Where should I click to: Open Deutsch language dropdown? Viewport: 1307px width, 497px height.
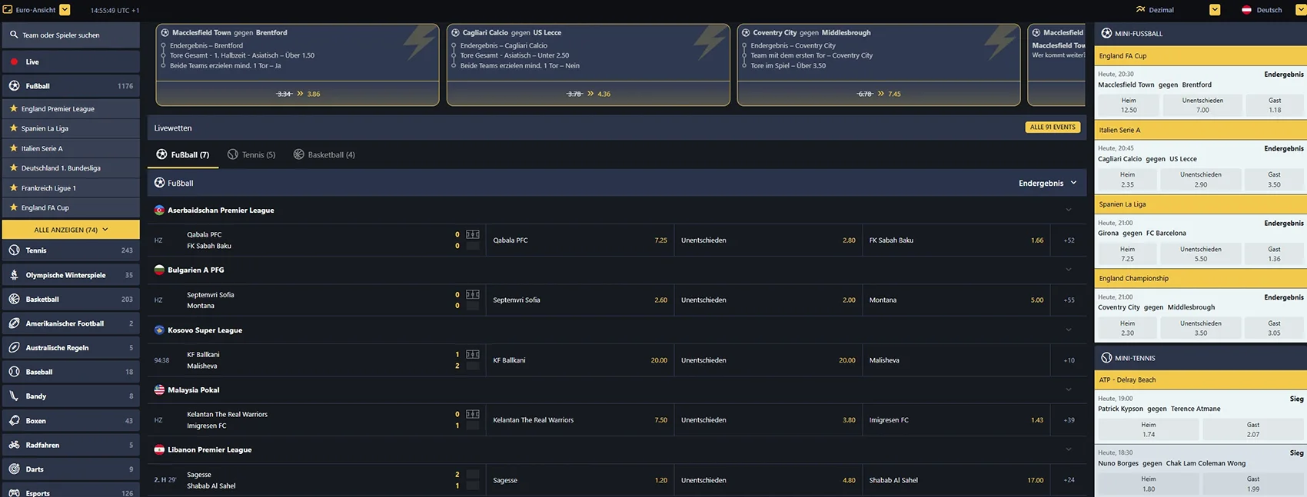point(1302,9)
